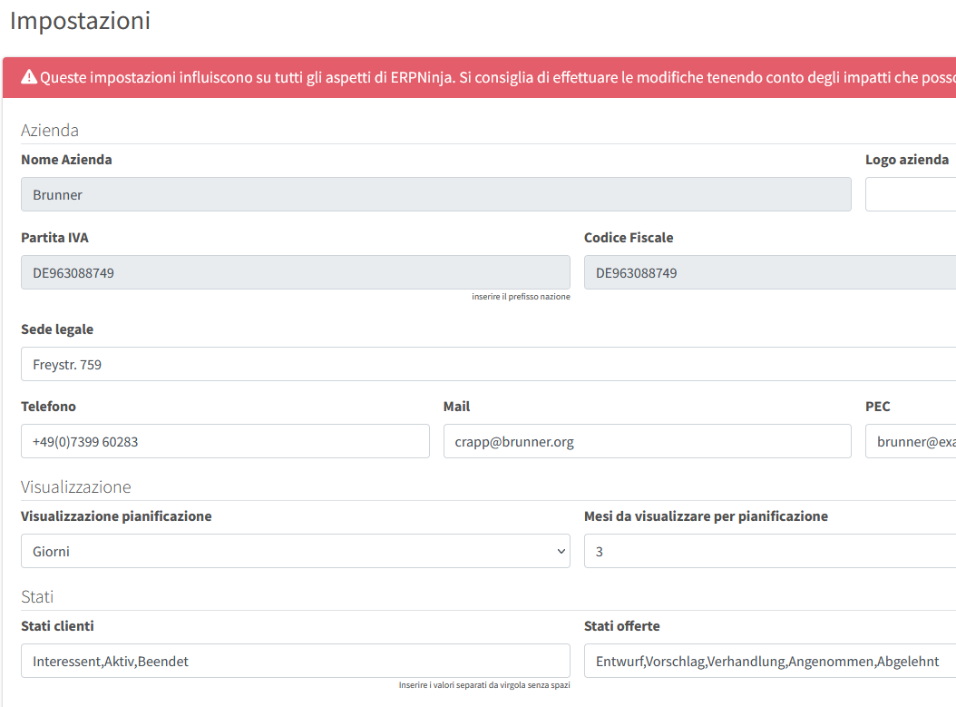The image size is (956, 707).
Task: Edit the Sede legale address field
Action: pos(488,364)
